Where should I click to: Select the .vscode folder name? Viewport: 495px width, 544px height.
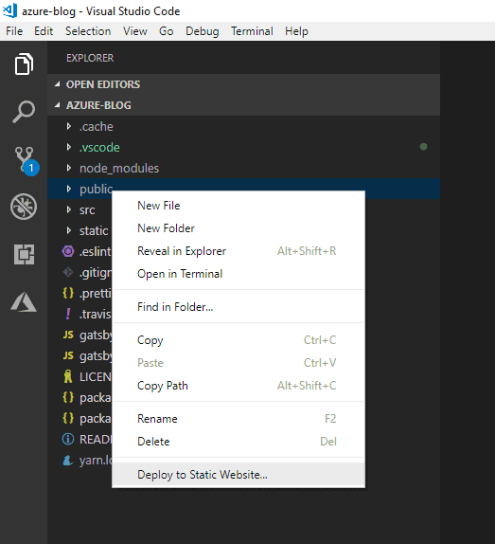pos(99,148)
